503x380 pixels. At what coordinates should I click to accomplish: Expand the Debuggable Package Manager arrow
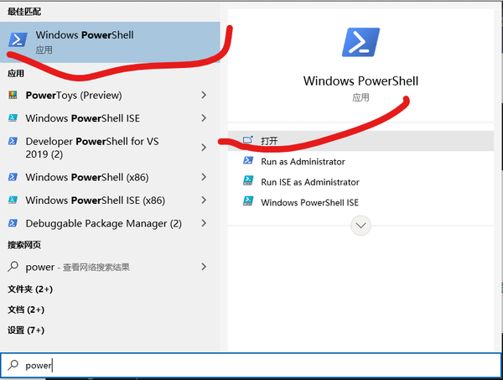tap(204, 223)
